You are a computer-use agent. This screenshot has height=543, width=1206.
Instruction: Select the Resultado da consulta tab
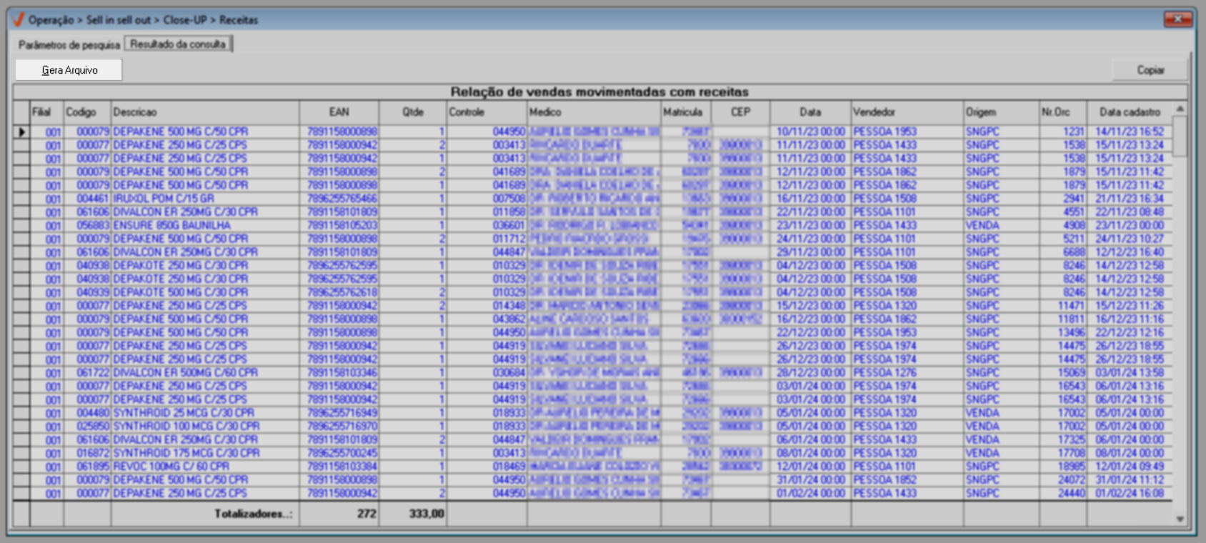178,44
